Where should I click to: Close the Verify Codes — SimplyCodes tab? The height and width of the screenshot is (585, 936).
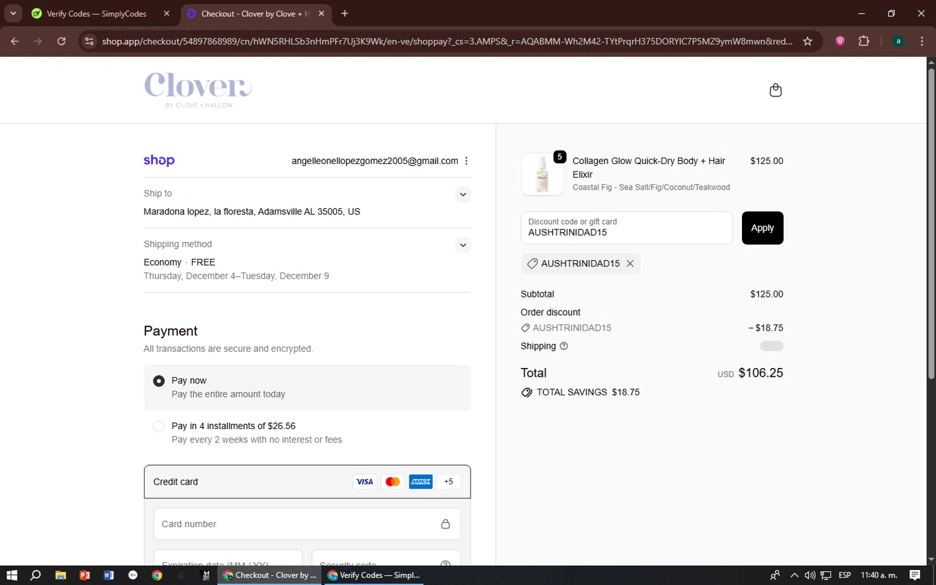click(x=167, y=14)
